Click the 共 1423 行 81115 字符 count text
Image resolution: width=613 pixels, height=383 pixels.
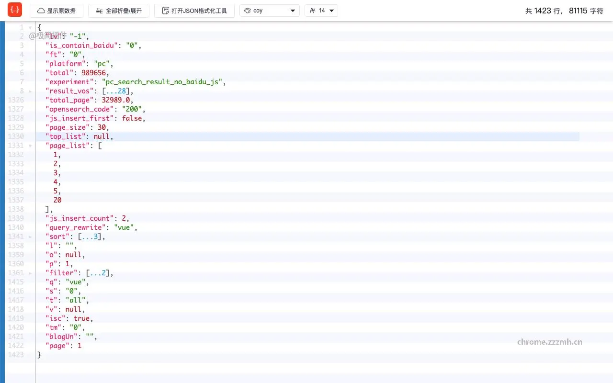click(564, 11)
